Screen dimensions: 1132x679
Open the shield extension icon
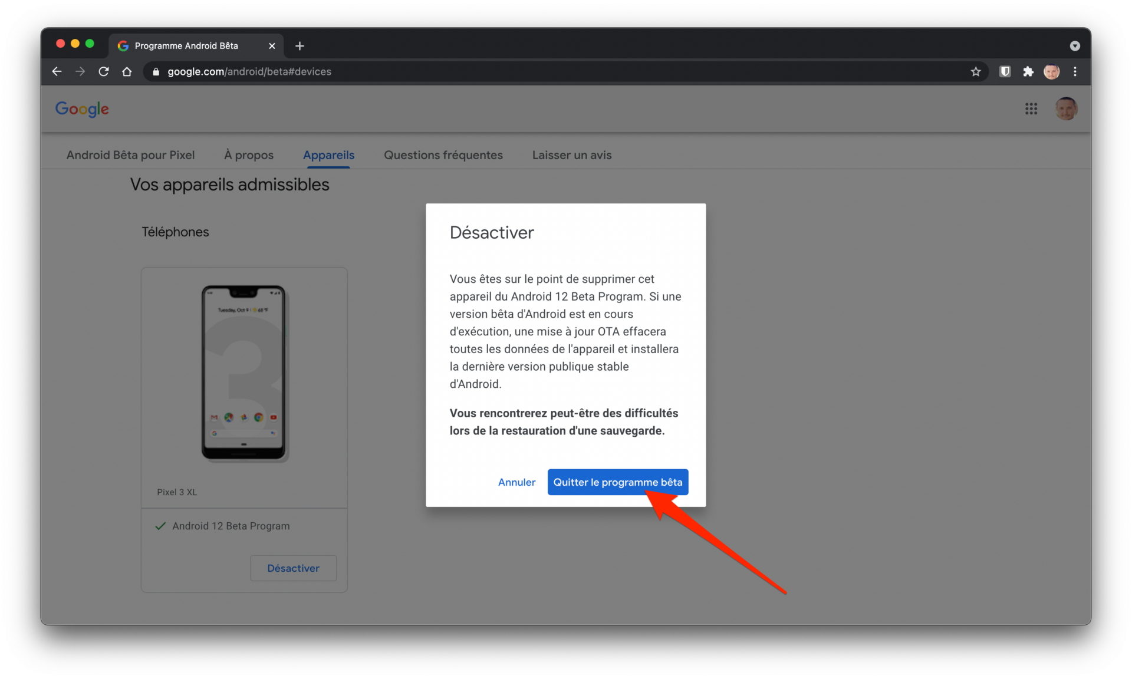(x=1005, y=71)
